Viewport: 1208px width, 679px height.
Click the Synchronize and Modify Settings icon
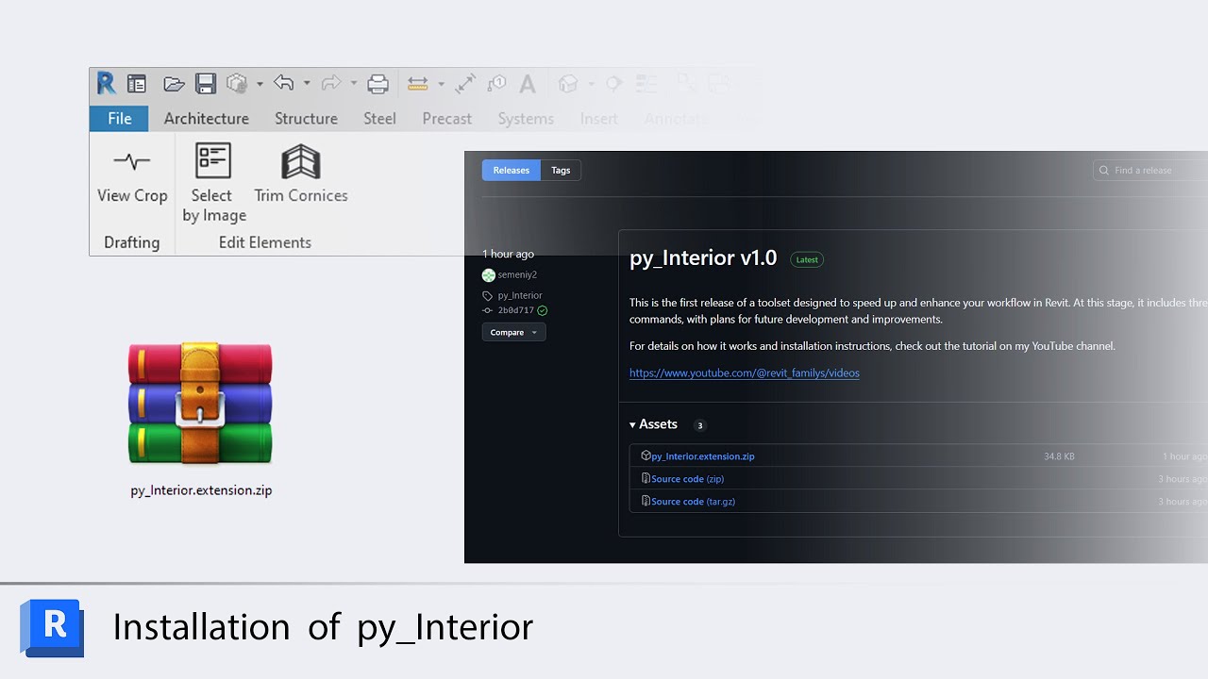click(237, 84)
